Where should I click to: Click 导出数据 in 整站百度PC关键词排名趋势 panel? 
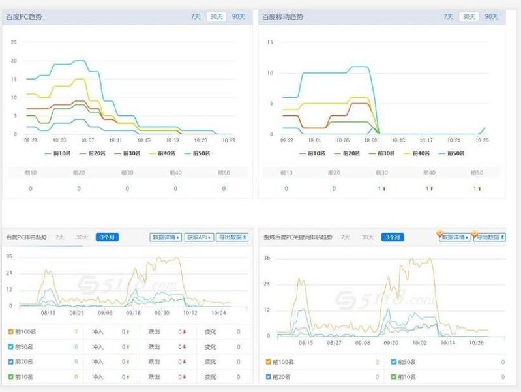(x=490, y=237)
